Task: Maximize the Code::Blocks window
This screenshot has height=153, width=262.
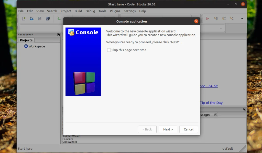Action: pos(235,4)
